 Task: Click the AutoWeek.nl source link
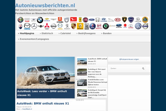pyautogui.click(x=27, y=109)
